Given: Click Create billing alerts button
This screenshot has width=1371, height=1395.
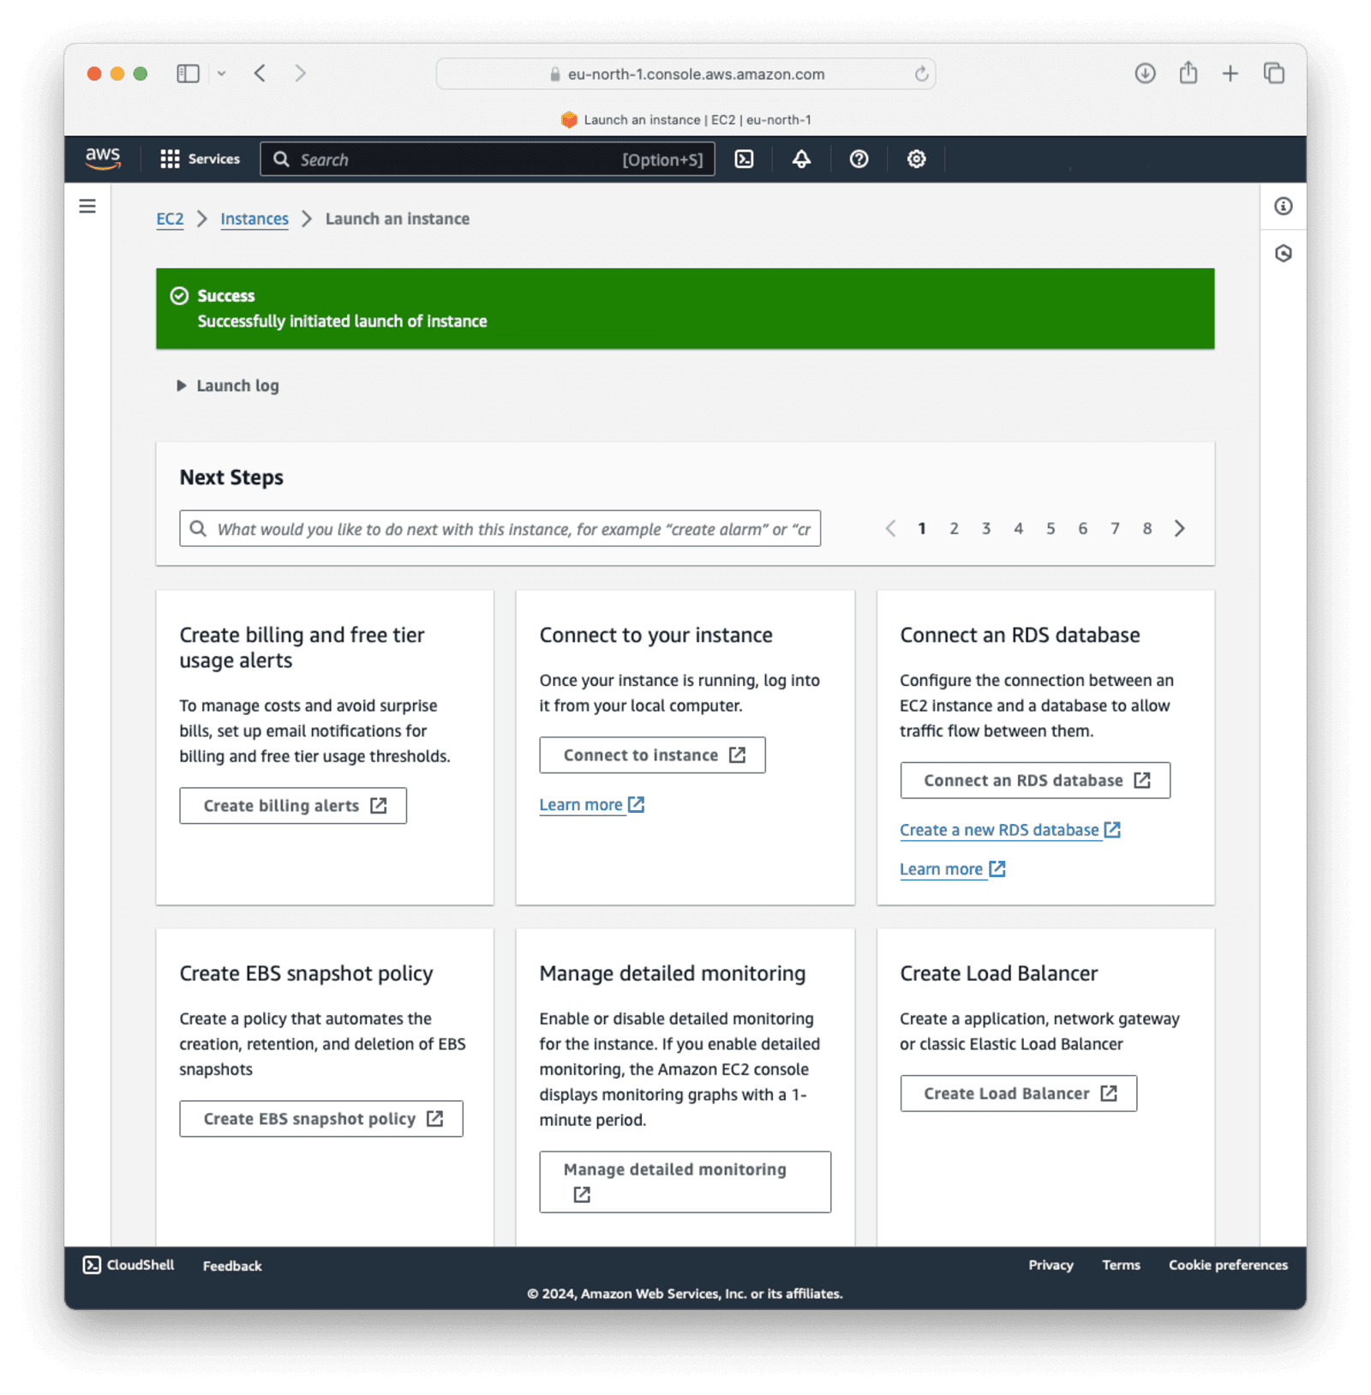Looking at the screenshot, I should click(x=293, y=805).
